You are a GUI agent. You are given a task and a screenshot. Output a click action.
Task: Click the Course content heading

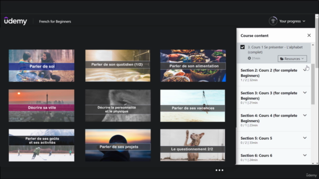tap(254, 35)
